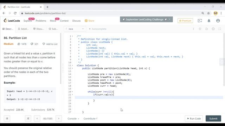This screenshot has width=225, height=126.
Task: Open the September LeetCoding Challenge banner
Action: 144,20
